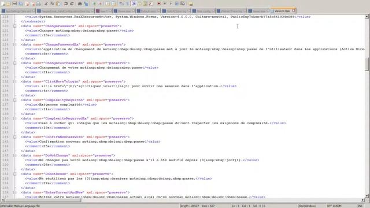This screenshot has height=208, width=370.
Task: Open the Replace toolbar icon
Action: click(x=86, y=4)
